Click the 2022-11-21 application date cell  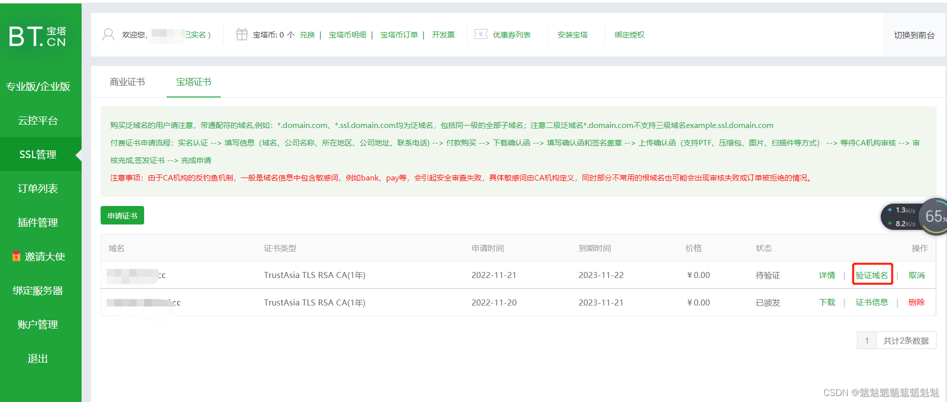(494, 275)
